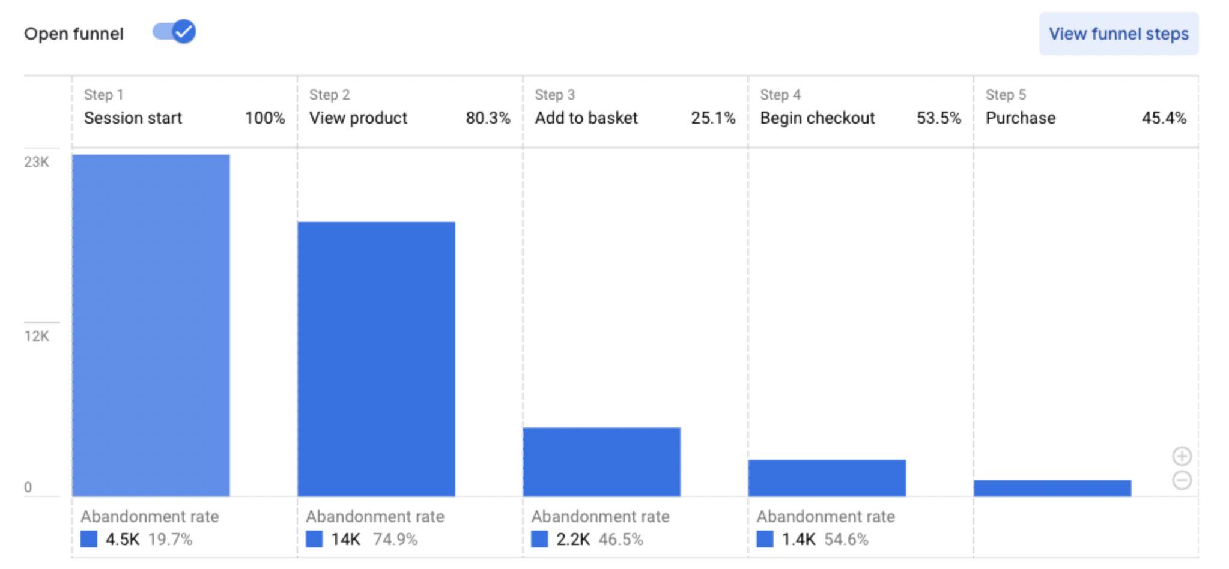
Task: Select the Step 1 Session start header
Action: point(184,112)
